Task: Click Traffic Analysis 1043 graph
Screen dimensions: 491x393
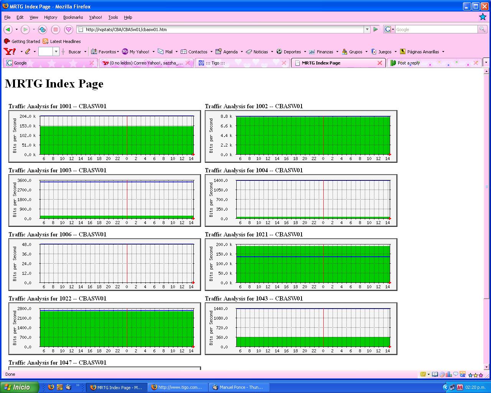Action: pyautogui.click(x=301, y=329)
